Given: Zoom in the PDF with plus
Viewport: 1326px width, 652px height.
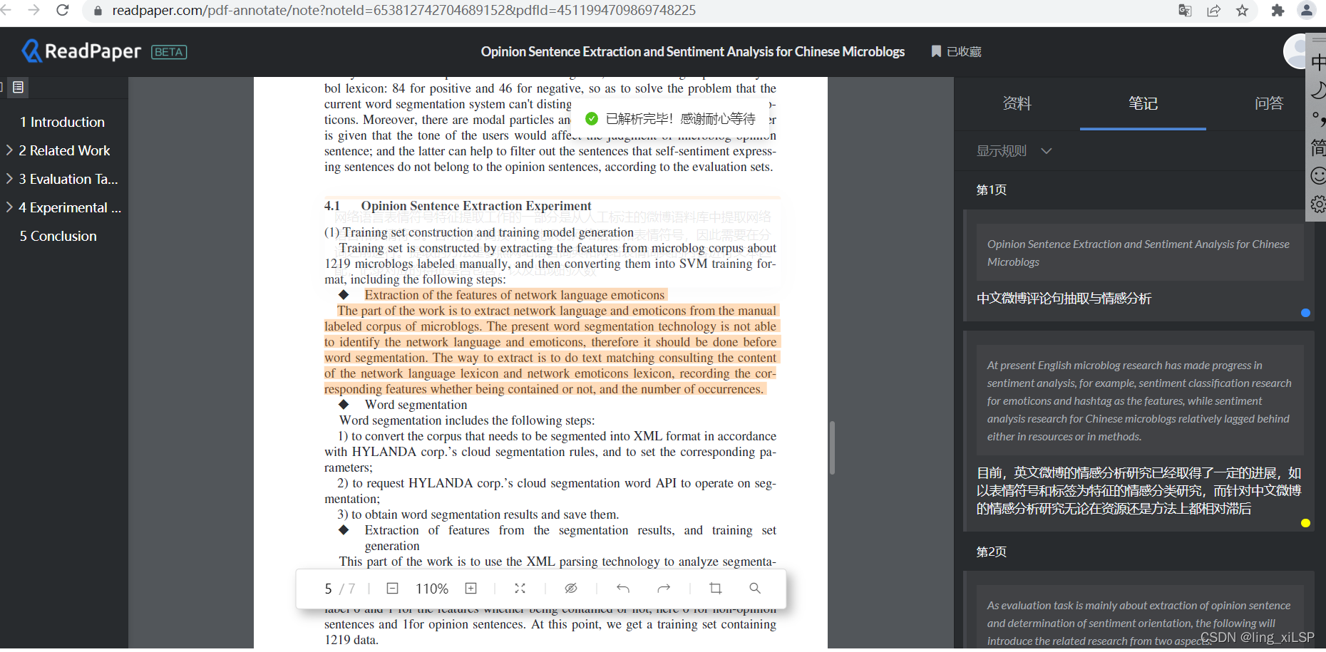Looking at the screenshot, I should 471,589.
